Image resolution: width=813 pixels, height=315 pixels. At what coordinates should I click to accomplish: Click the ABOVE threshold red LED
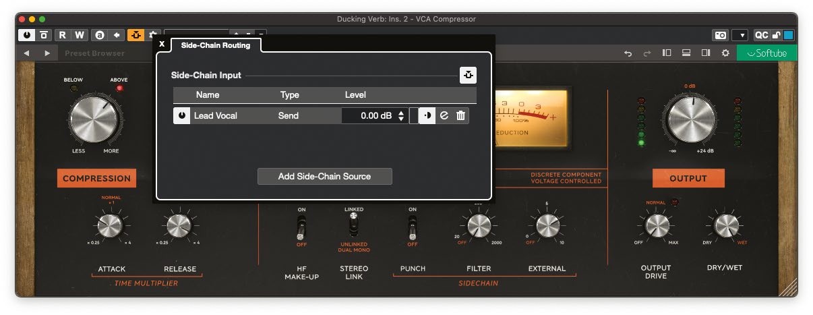[x=120, y=88]
